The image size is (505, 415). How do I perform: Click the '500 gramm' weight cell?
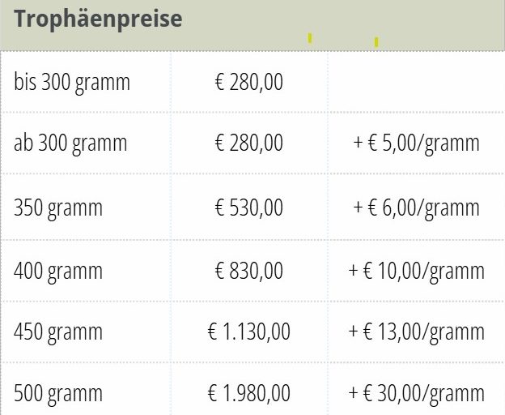86,389
